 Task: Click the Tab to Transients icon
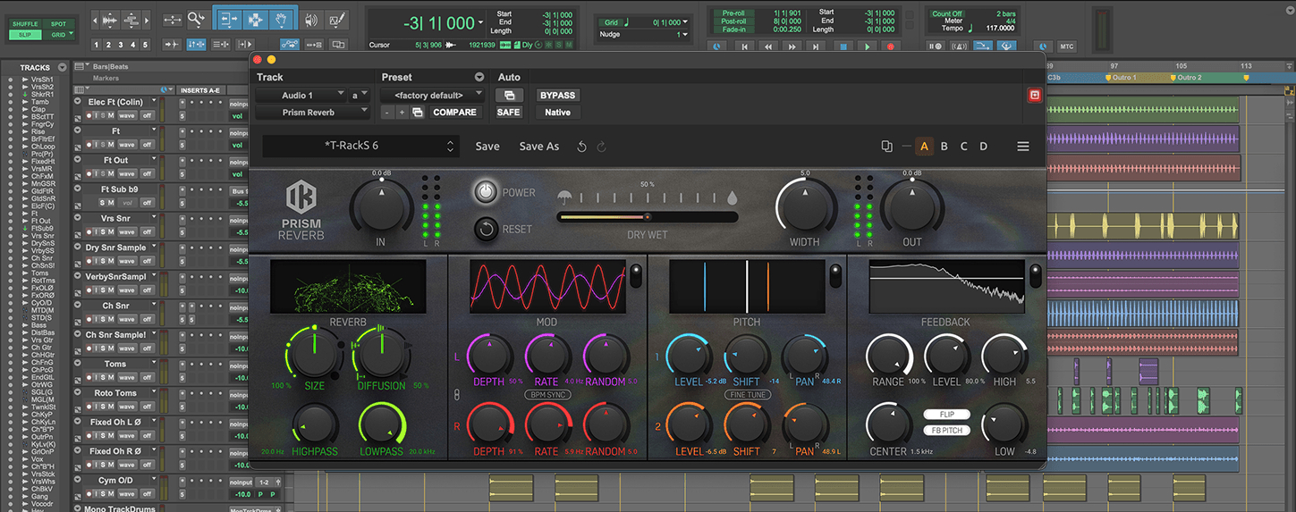click(172, 45)
